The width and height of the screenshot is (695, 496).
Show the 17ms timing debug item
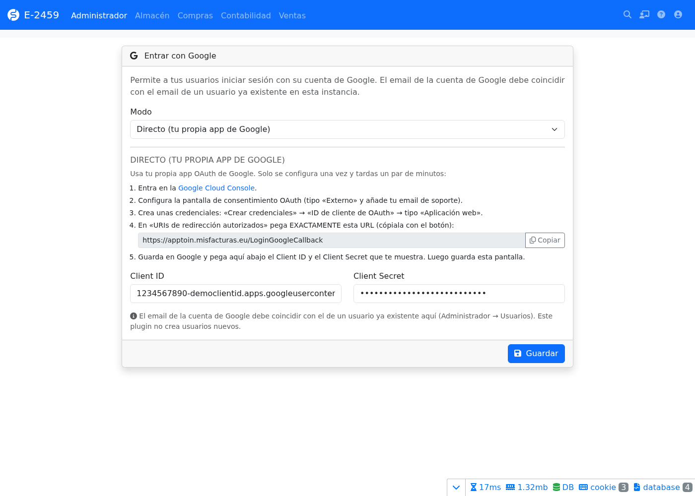pos(486,487)
